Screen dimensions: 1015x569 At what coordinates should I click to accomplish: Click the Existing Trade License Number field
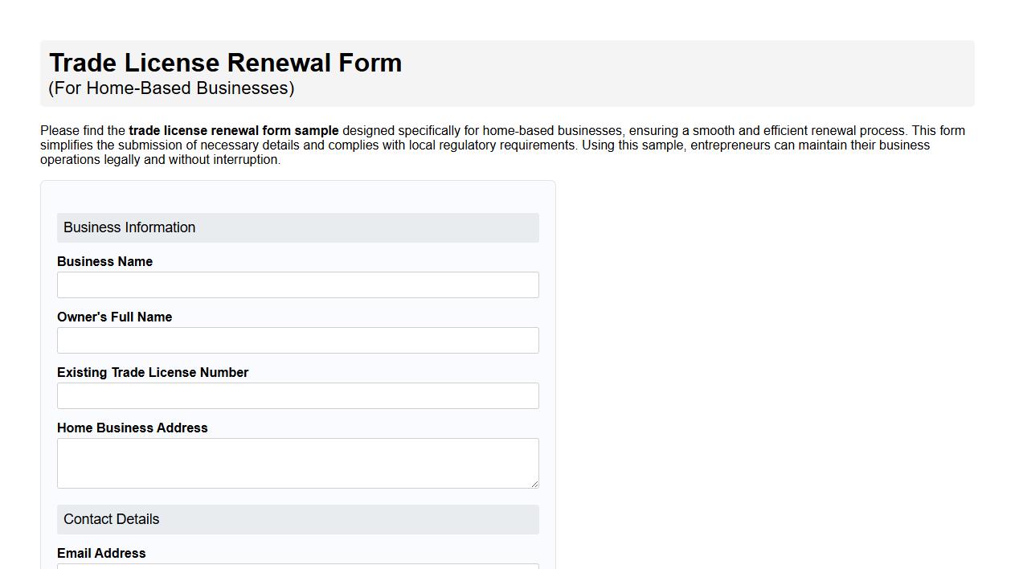coord(297,395)
